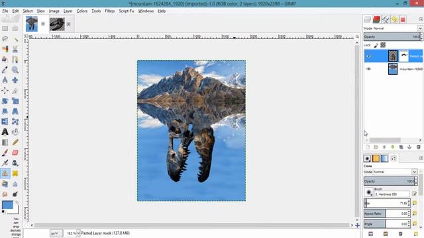Viewport: 424px width, 238px height.
Task: Select the Rotate tool
Action: 5,101
